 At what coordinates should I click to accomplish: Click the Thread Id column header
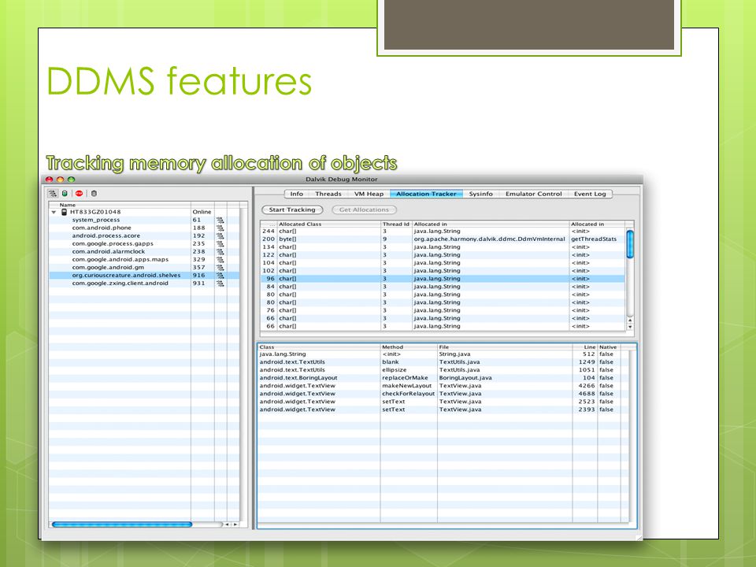pyautogui.click(x=396, y=224)
